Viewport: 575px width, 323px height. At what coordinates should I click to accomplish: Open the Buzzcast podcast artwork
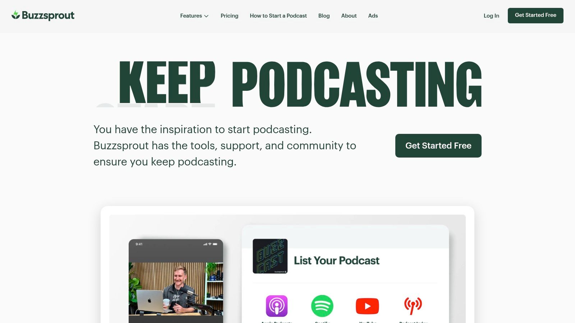tap(270, 256)
